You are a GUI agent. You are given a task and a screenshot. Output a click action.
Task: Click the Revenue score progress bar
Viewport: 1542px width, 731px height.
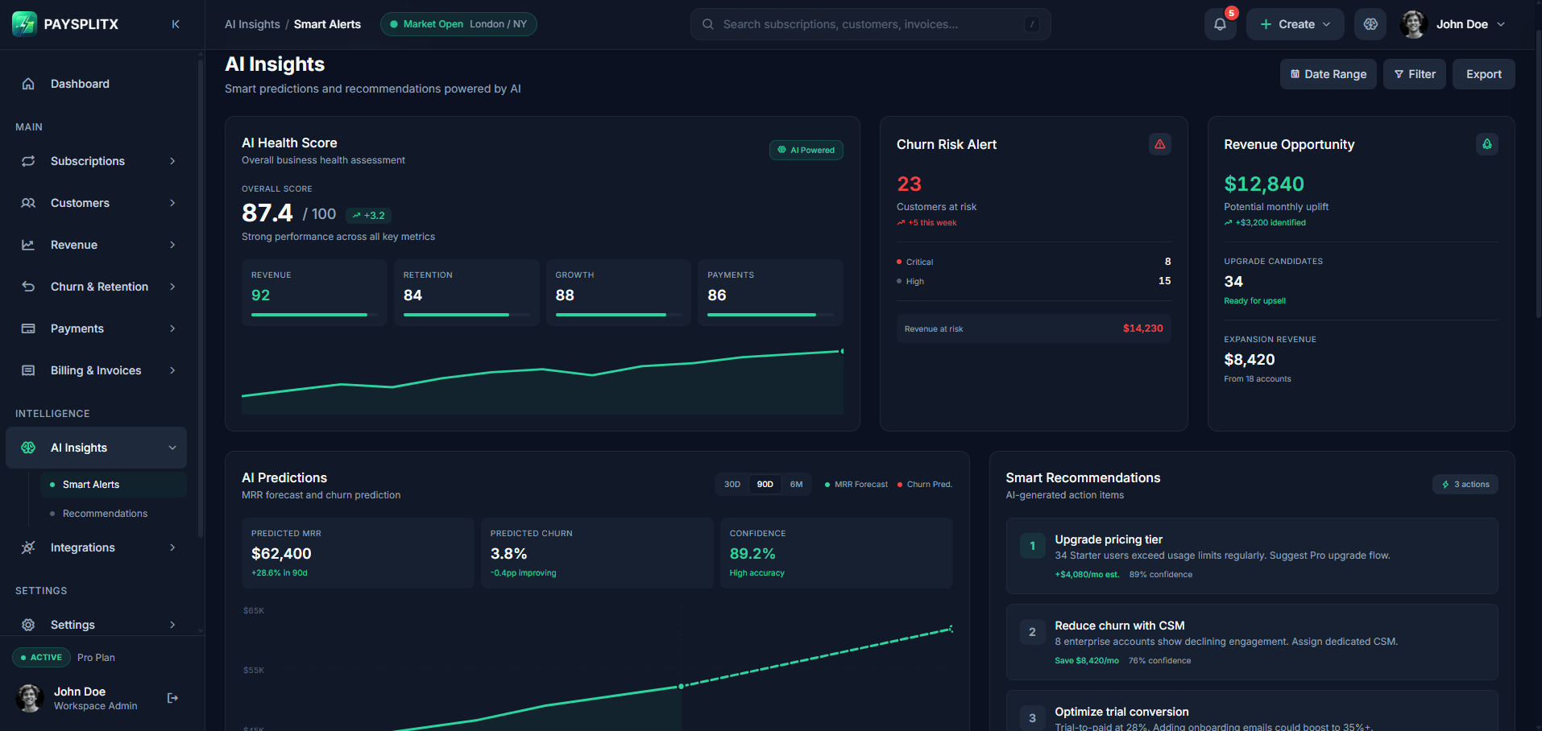pos(314,315)
